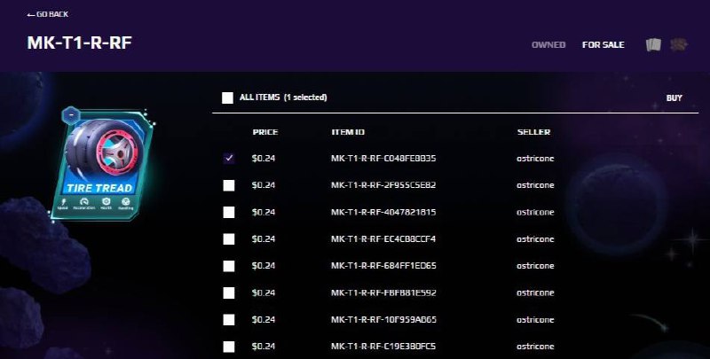Click the hexagon minus badge on card
Image resolution: width=710 pixels, height=359 pixels.
click(71, 115)
